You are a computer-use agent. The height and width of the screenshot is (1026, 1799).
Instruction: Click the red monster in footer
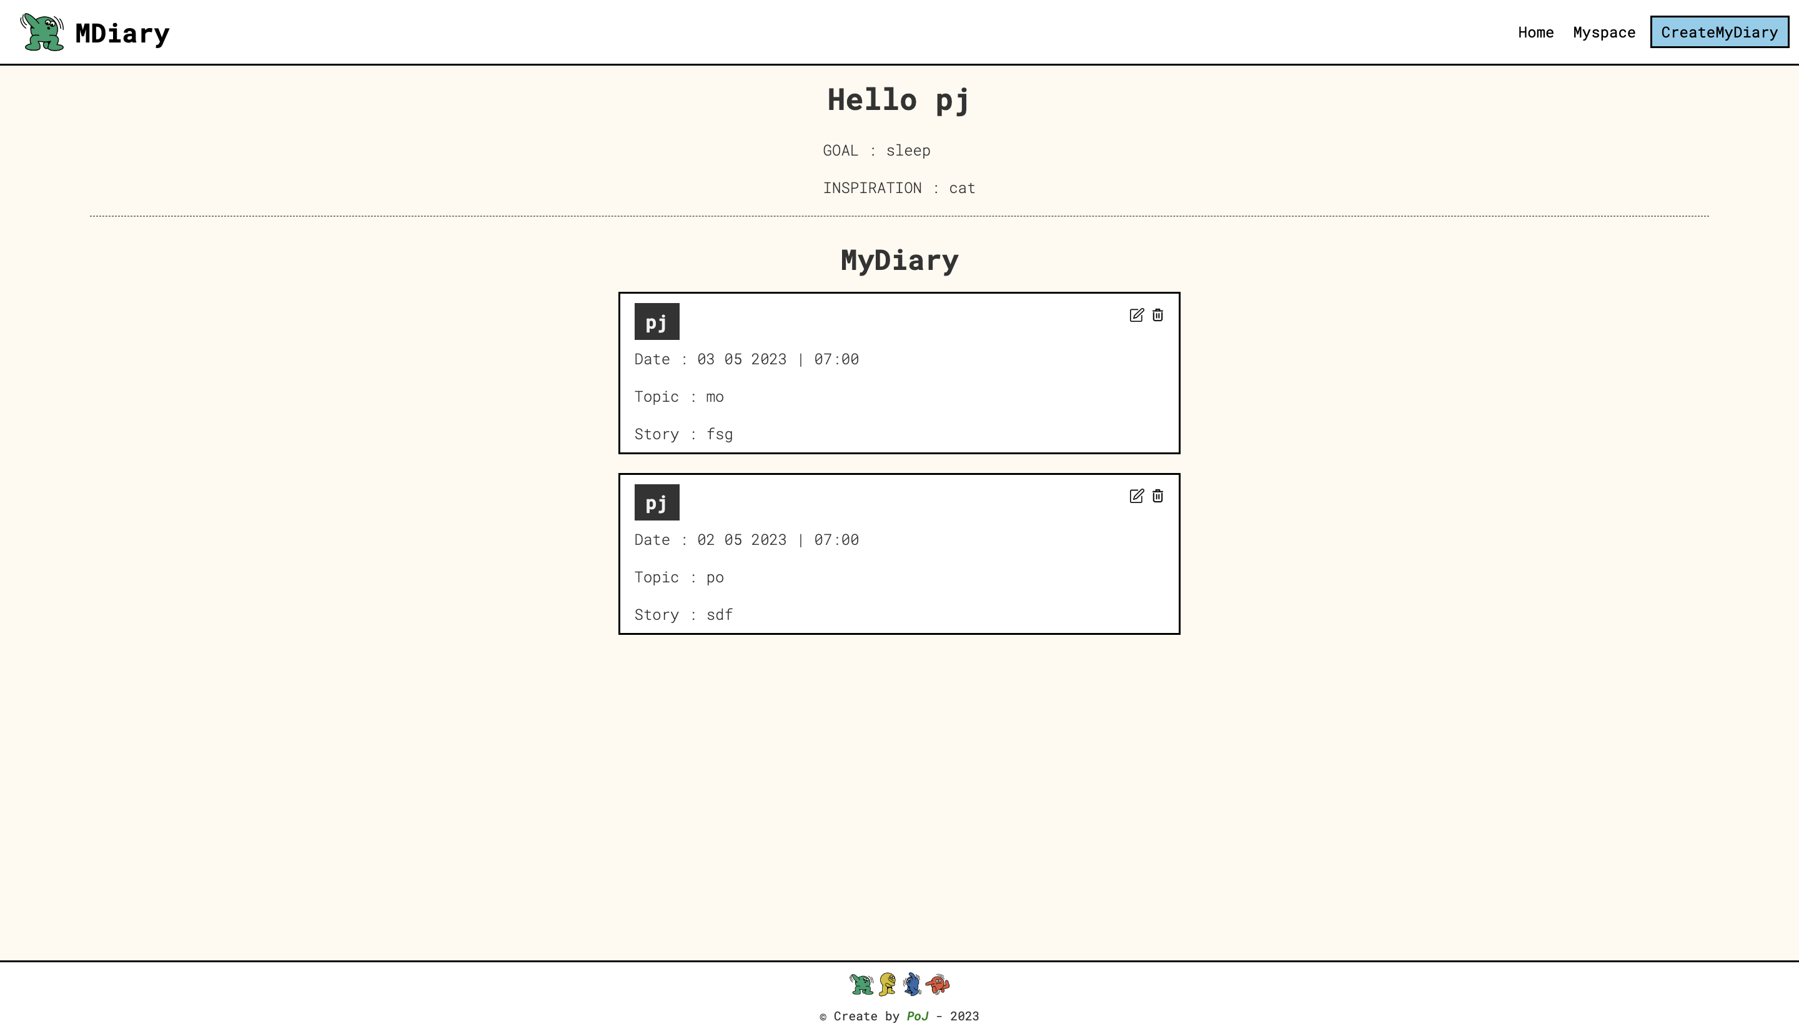[938, 984]
